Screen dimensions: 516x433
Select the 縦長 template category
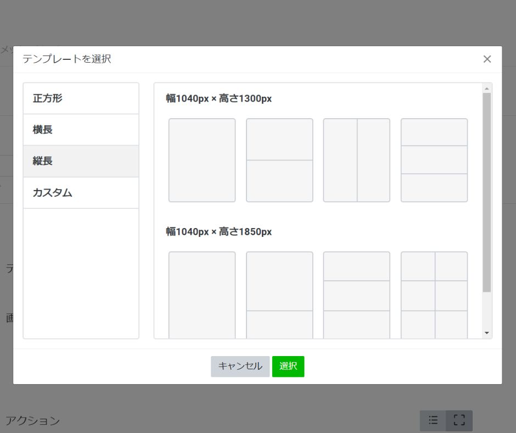[81, 162]
